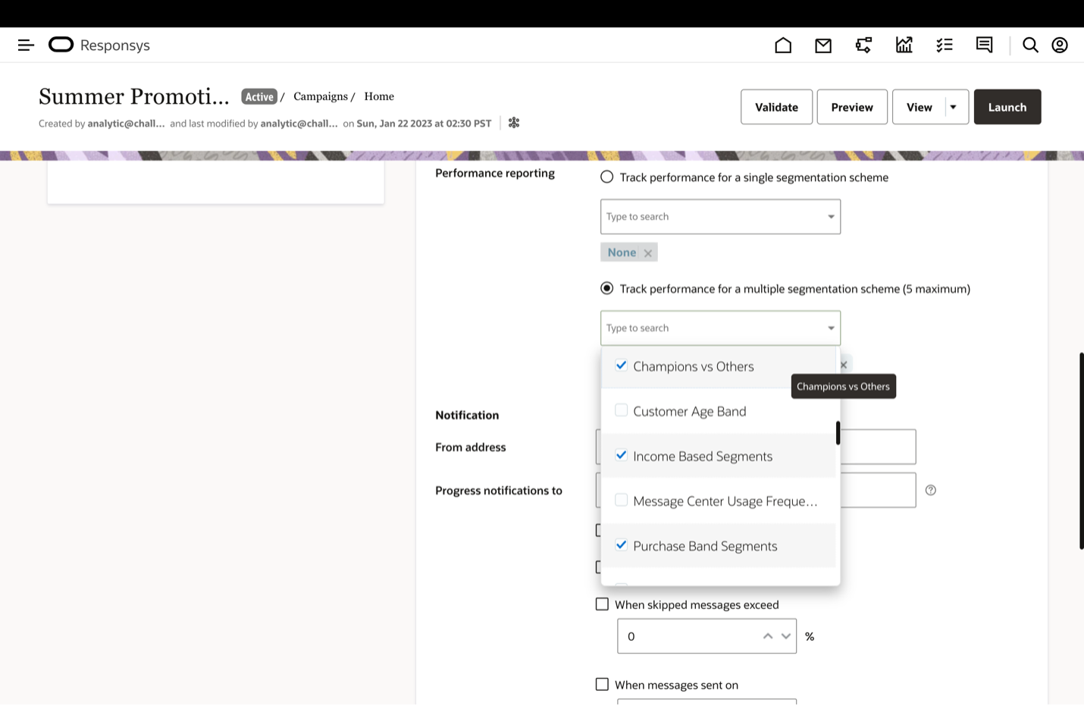Uncheck Champions vs Others option
1084x706 pixels.
pos(621,366)
